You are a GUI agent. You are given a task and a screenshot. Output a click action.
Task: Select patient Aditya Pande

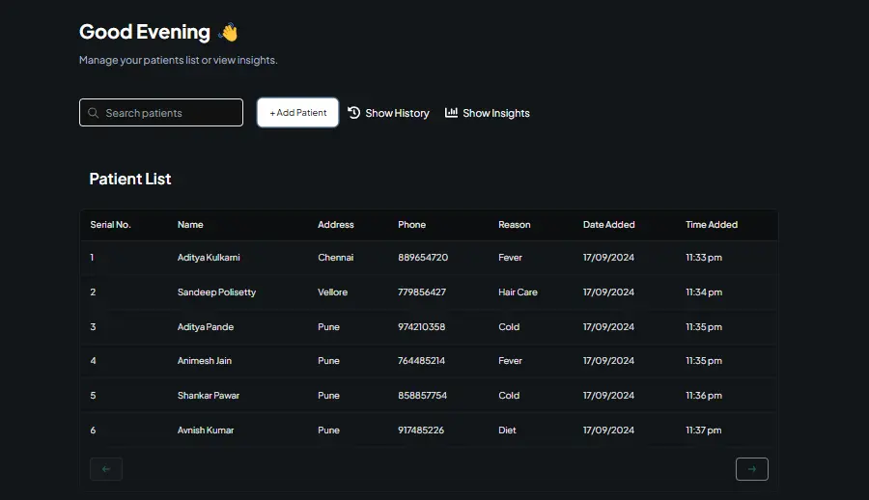pos(206,327)
